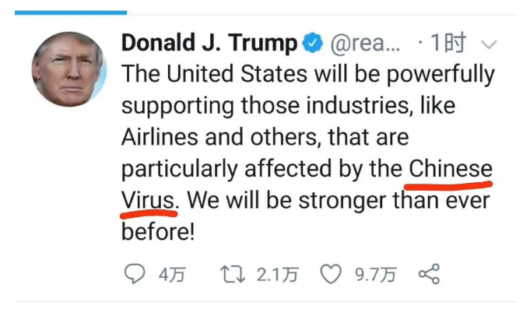This screenshot has width=523, height=309.
Task: Click the reply speech bubble icon
Action: tap(135, 274)
